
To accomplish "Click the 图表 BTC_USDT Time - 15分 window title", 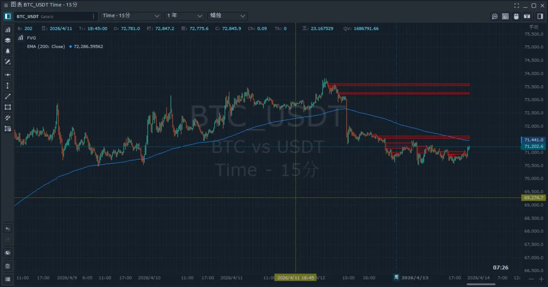I will pos(44,5).
